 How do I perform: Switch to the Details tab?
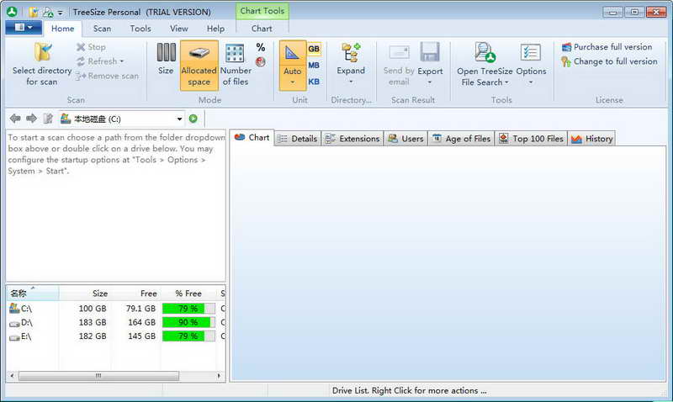tap(298, 139)
